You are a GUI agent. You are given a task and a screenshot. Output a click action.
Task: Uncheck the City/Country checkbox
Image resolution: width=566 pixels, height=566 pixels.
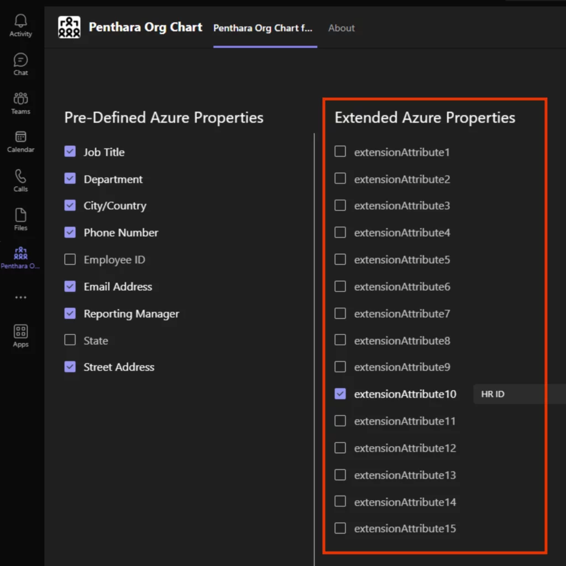70,206
